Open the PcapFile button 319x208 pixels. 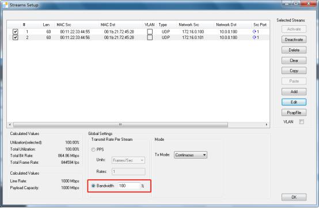click(x=294, y=113)
